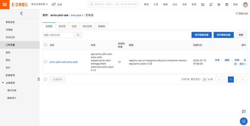The height and width of the screenshot is (126, 250).
Task: Open 账号全部资源 dropdown
Action: tap(40, 4)
